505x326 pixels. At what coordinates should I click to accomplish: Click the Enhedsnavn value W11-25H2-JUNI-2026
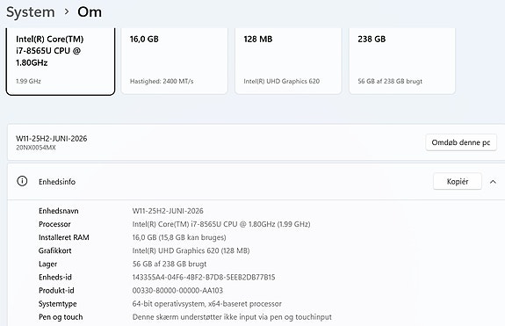tap(168, 211)
